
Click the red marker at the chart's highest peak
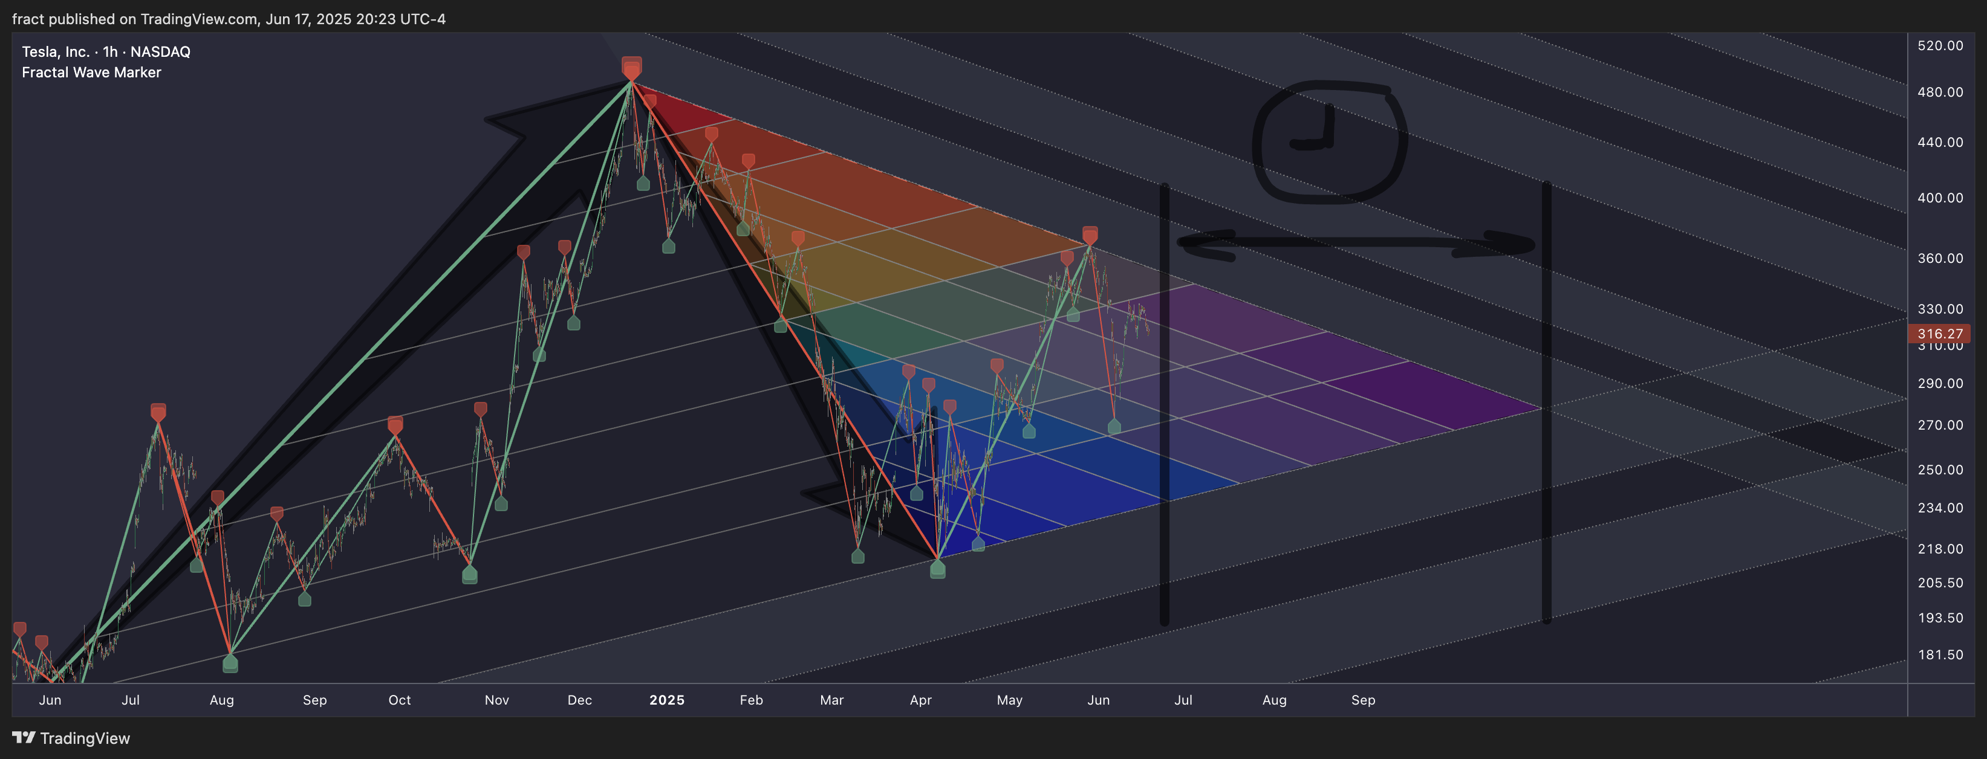click(632, 68)
